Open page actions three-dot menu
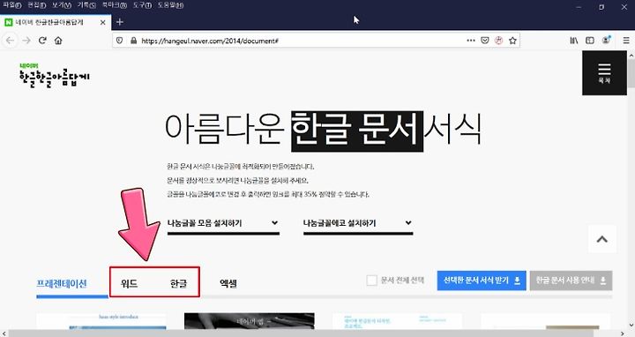635x337 pixels. pyautogui.click(x=471, y=41)
